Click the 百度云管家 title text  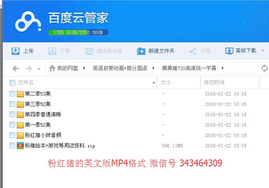coord(78,18)
